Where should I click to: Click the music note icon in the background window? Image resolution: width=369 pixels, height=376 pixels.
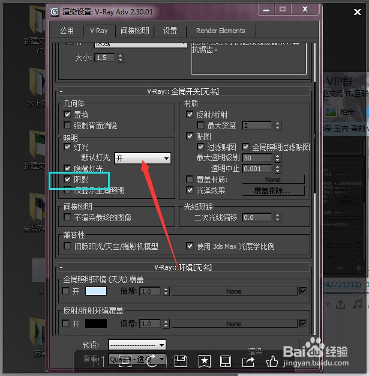point(358,304)
